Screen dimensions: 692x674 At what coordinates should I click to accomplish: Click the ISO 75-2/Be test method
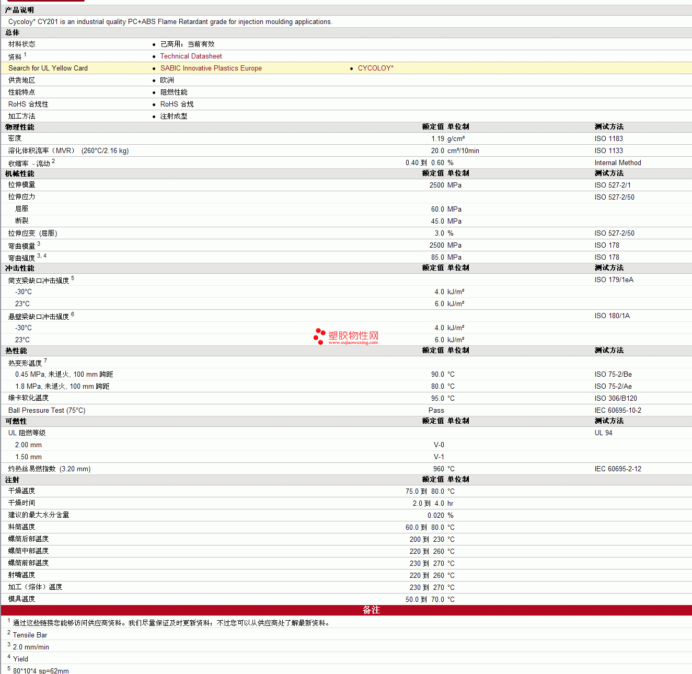(x=613, y=374)
